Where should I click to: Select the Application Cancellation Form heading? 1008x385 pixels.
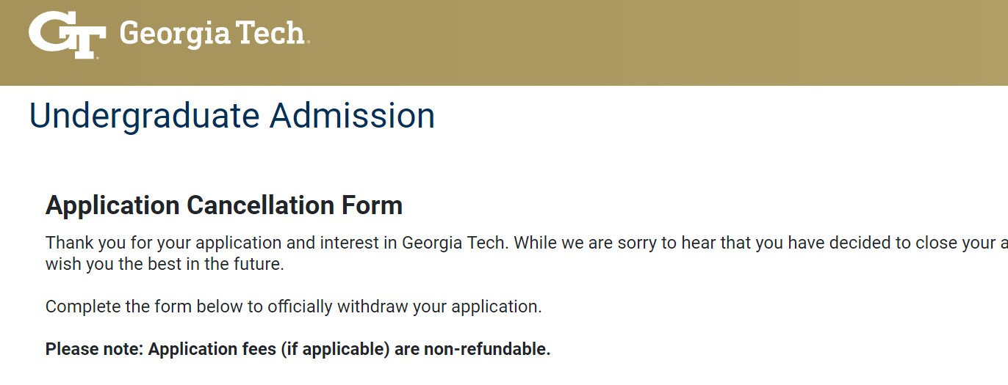coord(224,205)
